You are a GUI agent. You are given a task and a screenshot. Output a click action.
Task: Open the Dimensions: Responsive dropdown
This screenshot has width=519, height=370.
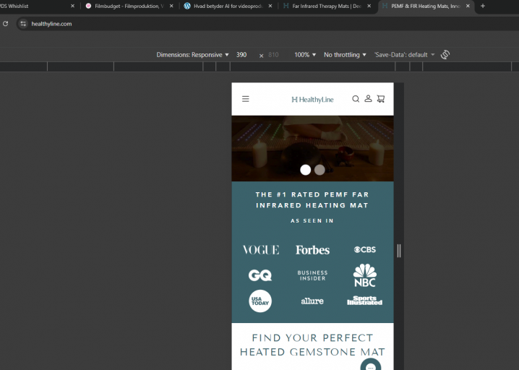[193, 55]
